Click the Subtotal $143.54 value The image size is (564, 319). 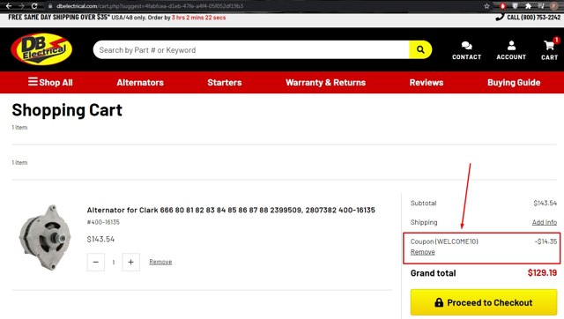pyautogui.click(x=545, y=203)
